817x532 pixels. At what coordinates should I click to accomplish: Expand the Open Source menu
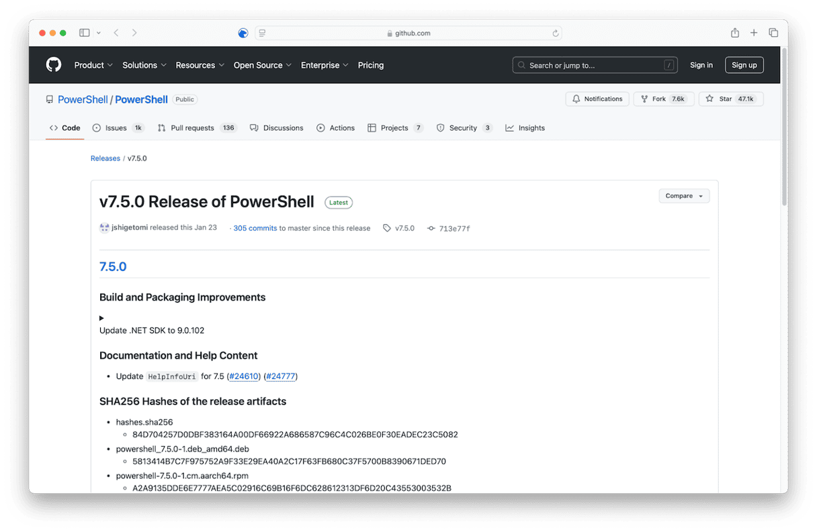coord(263,65)
